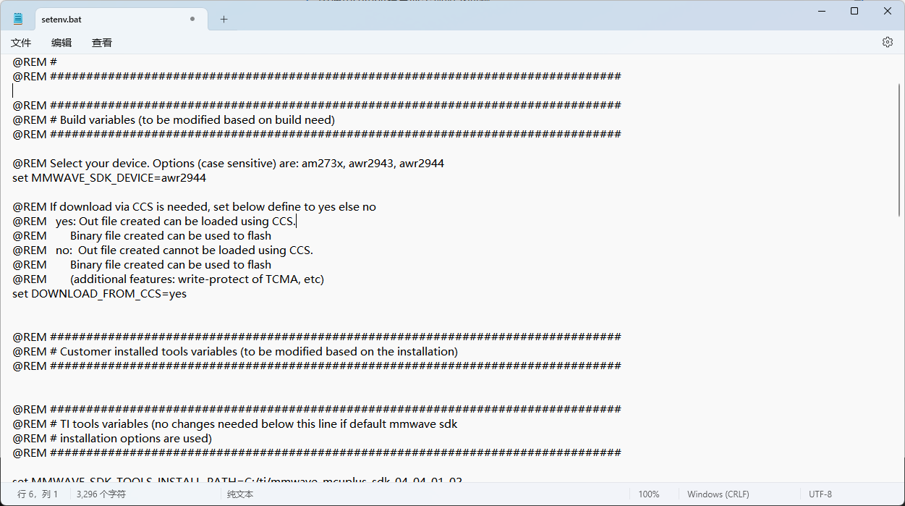Click the 'additional features: write-protect of TCMA' line
This screenshot has height=506, width=905.
(x=168, y=279)
